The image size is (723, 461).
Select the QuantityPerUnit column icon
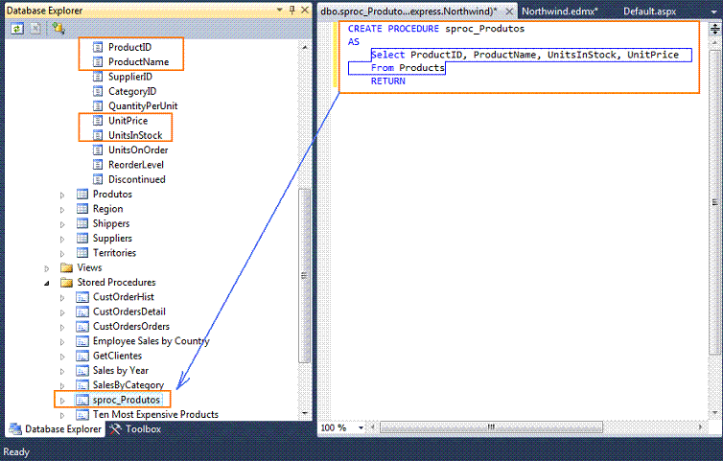point(98,106)
